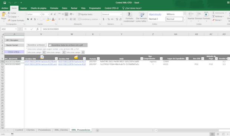Image resolution: width=230 pixels, height=136 pixels.
Task: Open the Archivo XML column filter arrow
Action: [x=56, y=59]
